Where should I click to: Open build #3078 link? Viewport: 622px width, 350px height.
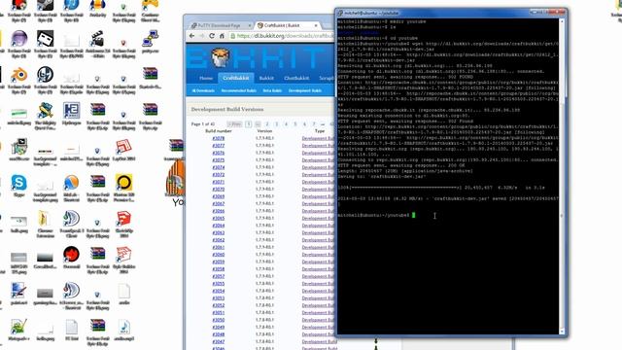(218, 138)
